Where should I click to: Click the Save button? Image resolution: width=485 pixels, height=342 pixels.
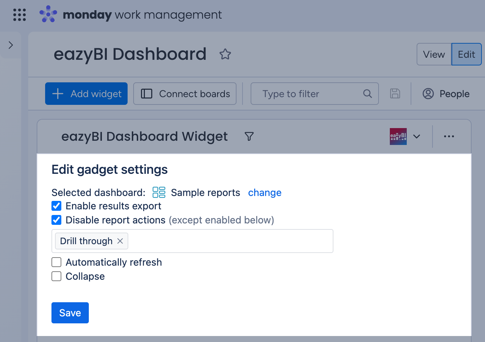70,313
